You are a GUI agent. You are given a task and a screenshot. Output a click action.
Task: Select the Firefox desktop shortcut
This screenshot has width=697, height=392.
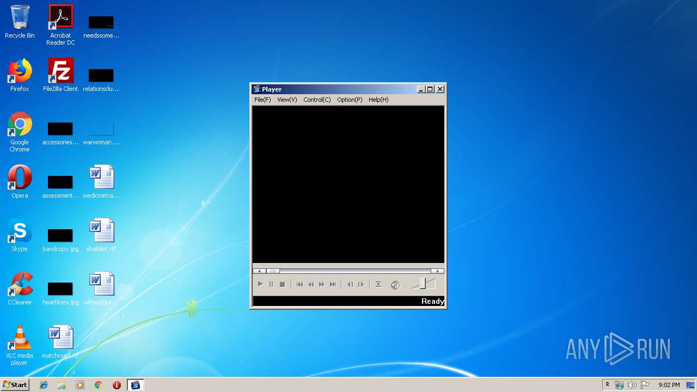[x=20, y=75]
